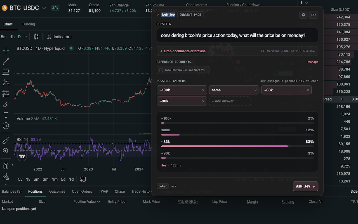This screenshot has height=224, width=358.
Task: Click the question text field
Action: (237, 36)
